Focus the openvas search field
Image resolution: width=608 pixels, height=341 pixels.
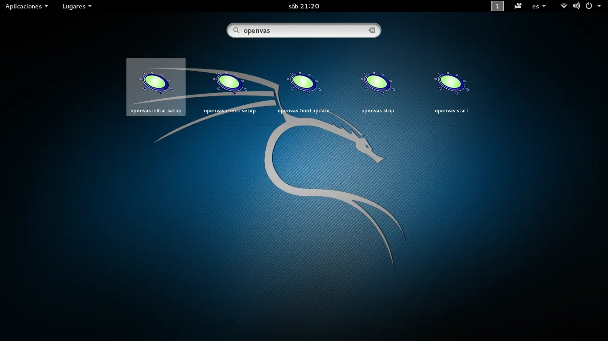[x=304, y=30]
